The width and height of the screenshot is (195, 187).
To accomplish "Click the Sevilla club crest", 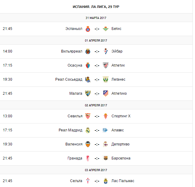I will tap(88, 116).
